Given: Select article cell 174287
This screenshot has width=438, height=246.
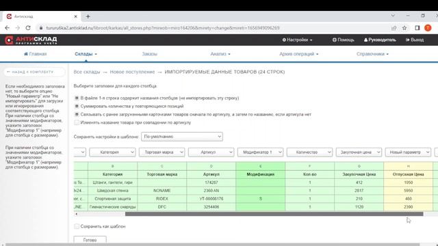Looking at the screenshot, I should tap(211, 182).
